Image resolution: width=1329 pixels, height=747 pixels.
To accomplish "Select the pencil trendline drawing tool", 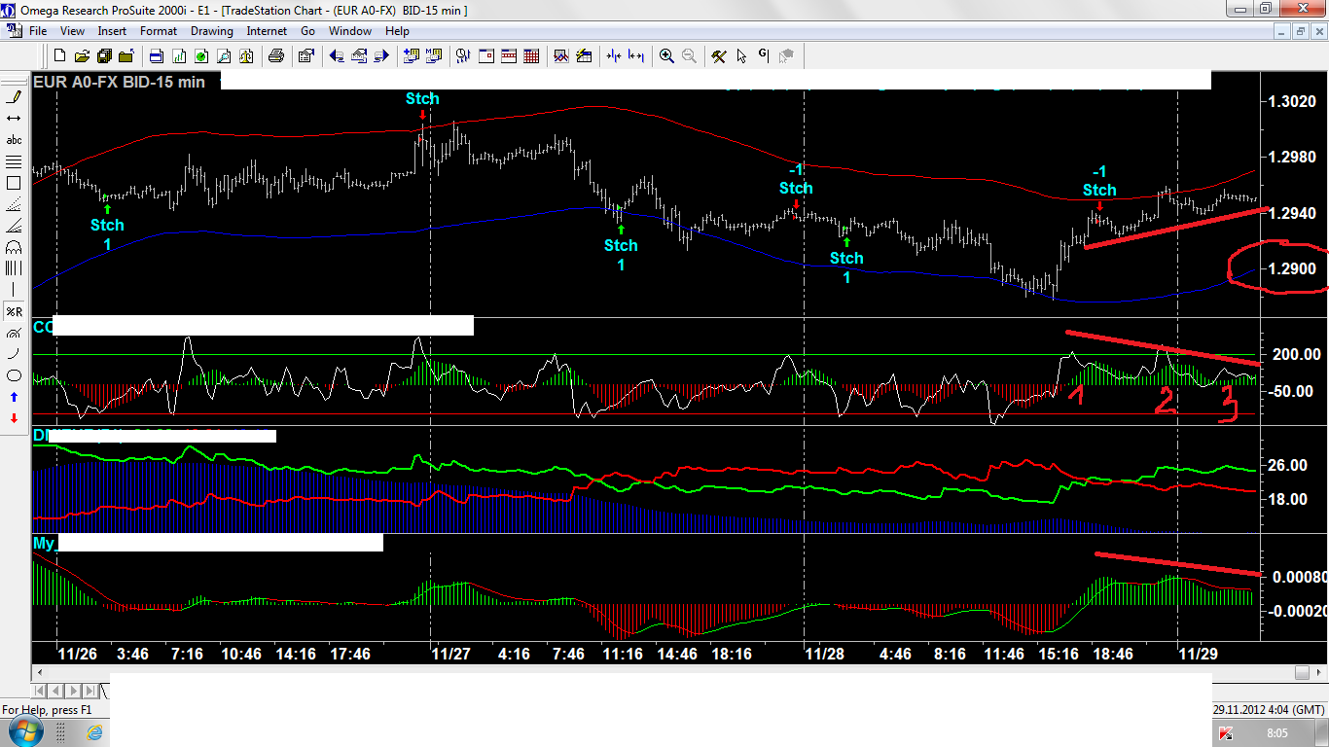I will click(x=14, y=97).
